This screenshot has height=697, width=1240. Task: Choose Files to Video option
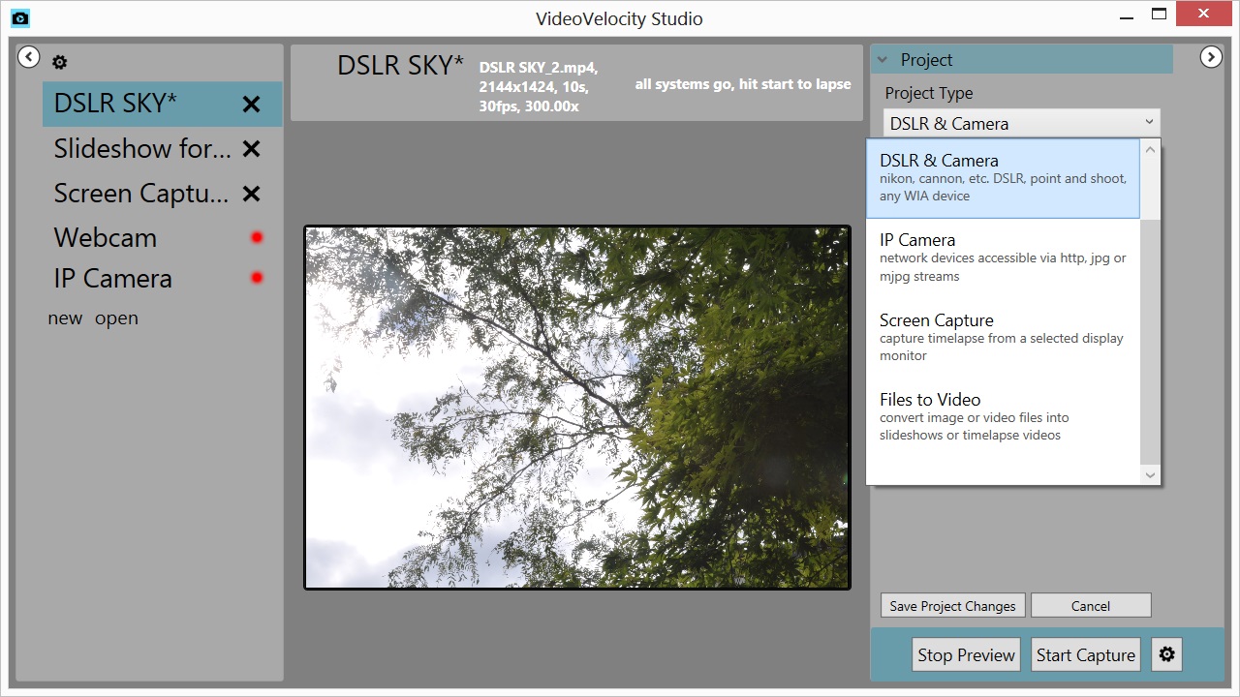tap(1003, 416)
